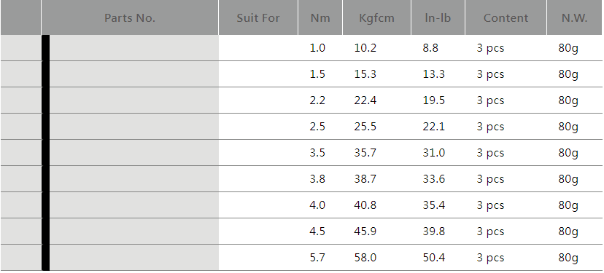Click the 33.6 In-lb value
604x273 pixels.
[x=434, y=179]
